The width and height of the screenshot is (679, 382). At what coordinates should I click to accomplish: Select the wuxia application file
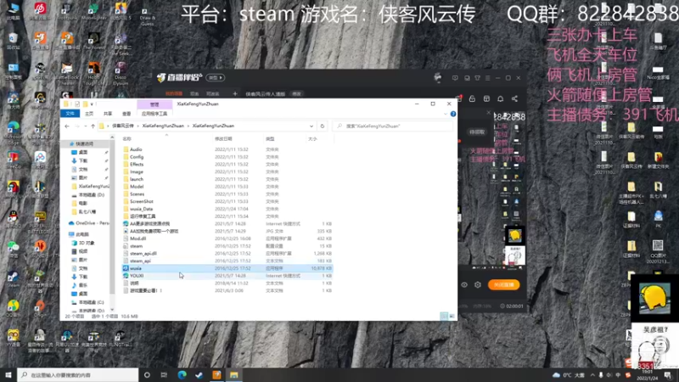tap(136, 268)
